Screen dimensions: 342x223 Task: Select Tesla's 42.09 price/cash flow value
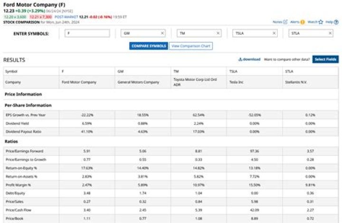(x=255, y=210)
